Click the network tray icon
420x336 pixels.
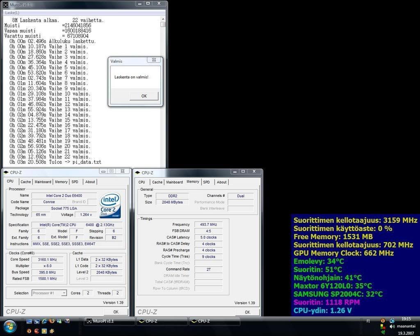(x=392, y=320)
